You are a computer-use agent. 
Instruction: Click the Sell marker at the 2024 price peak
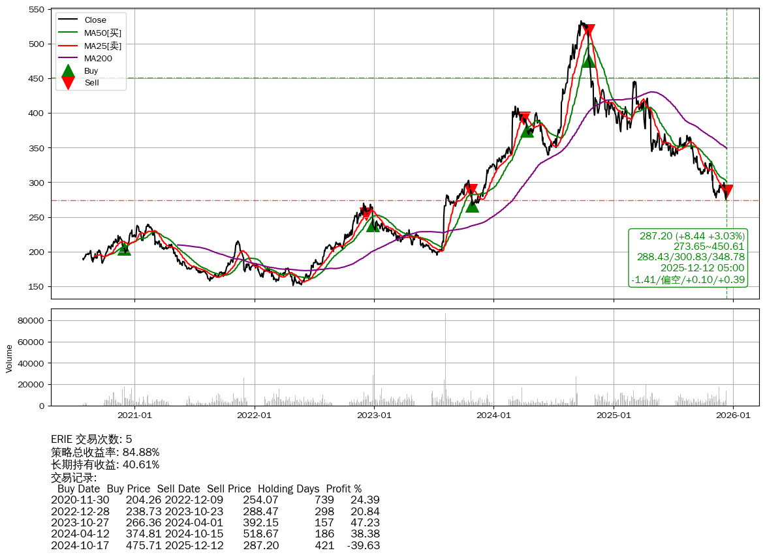coord(589,30)
